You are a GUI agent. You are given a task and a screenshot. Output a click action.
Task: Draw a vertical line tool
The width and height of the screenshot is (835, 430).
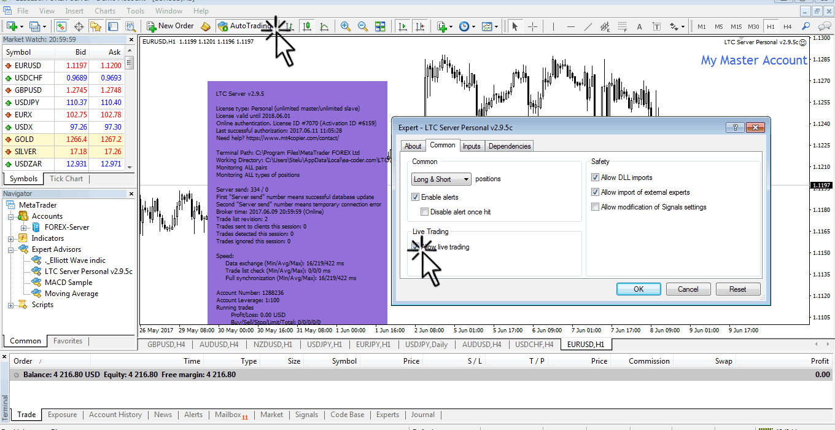coord(554,26)
